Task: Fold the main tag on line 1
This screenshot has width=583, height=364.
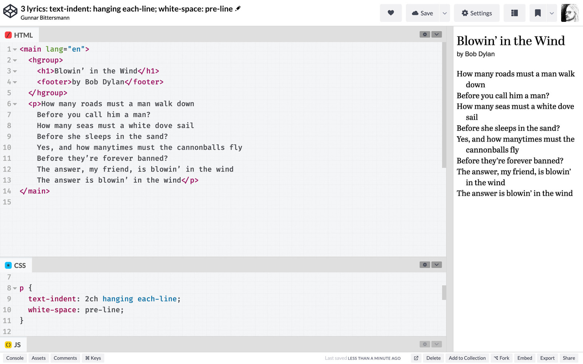Action: tap(15, 50)
